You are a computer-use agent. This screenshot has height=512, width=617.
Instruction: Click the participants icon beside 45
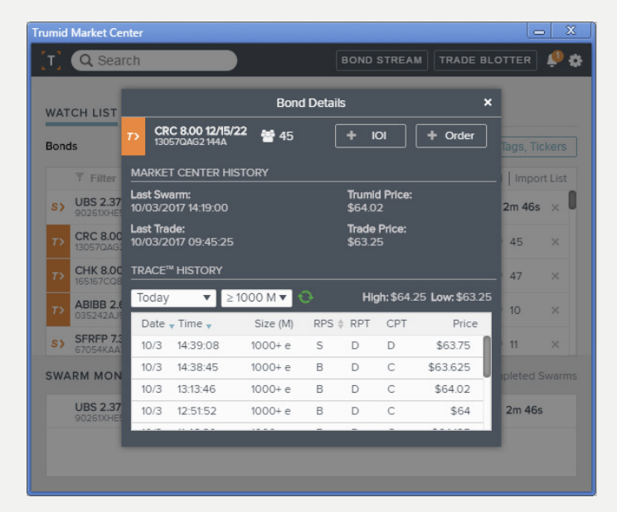268,136
